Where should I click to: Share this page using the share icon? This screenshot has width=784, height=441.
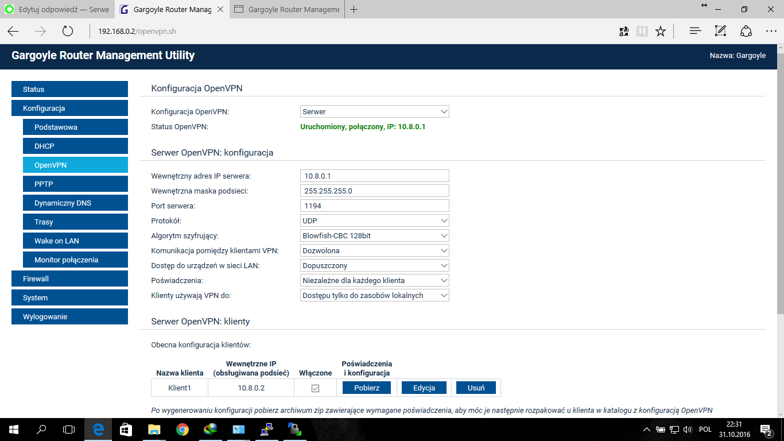pos(746,31)
